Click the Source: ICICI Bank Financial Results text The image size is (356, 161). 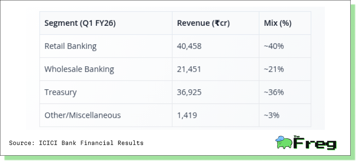click(x=76, y=143)
